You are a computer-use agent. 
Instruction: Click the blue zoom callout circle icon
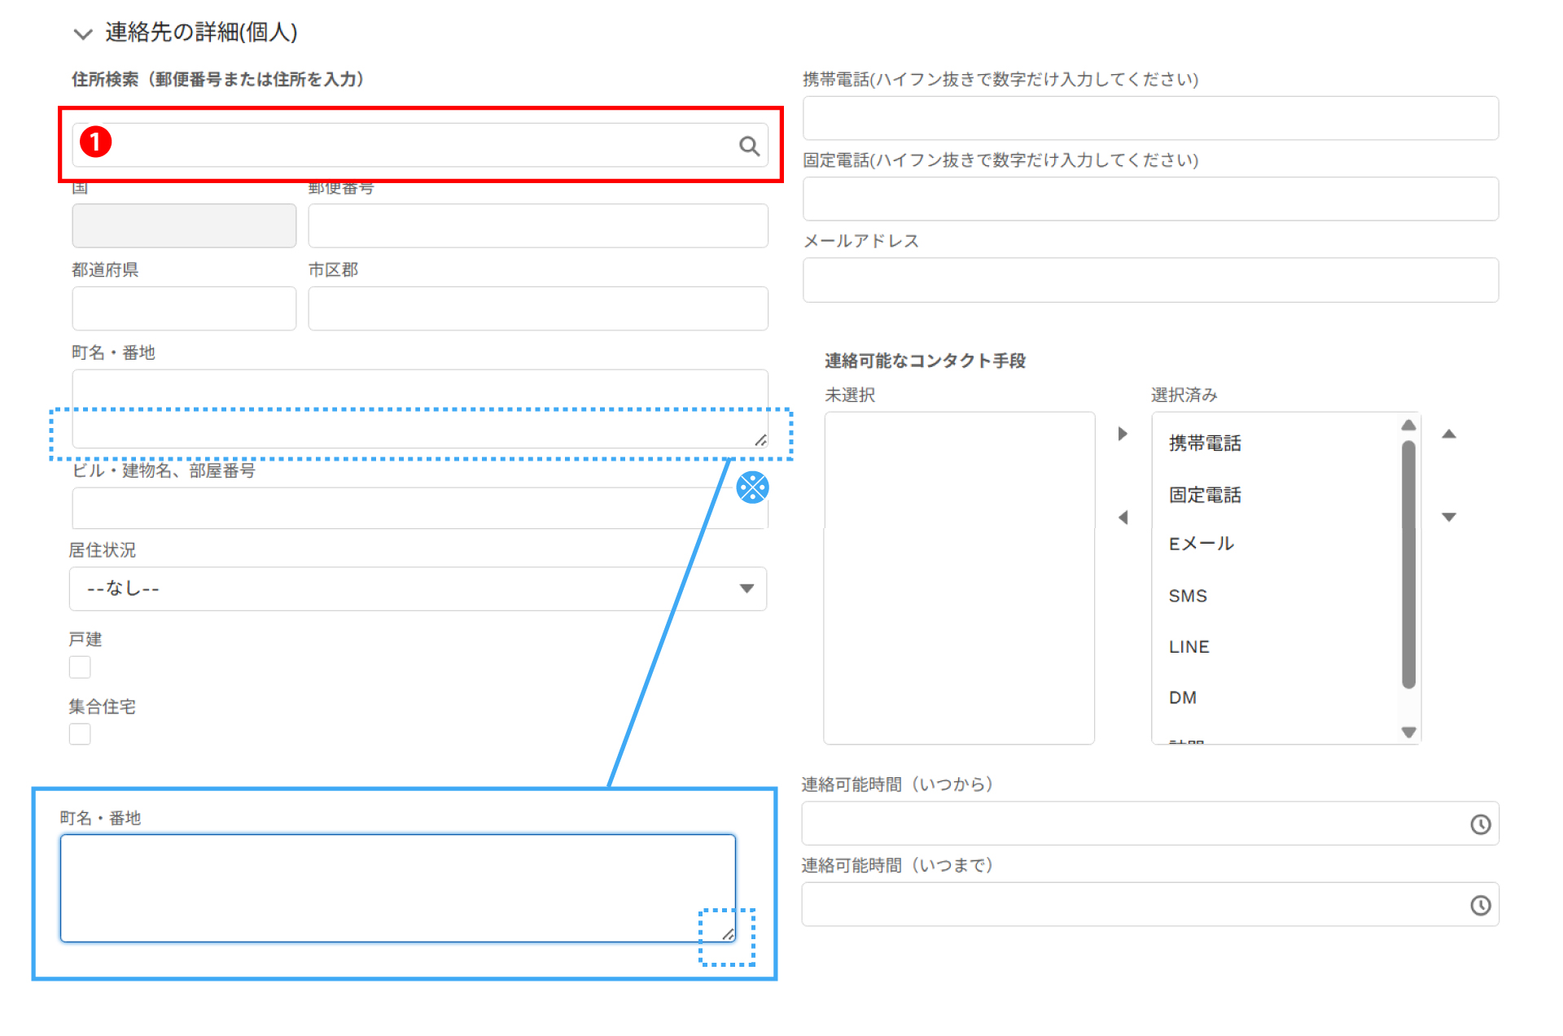click(752, 487)
